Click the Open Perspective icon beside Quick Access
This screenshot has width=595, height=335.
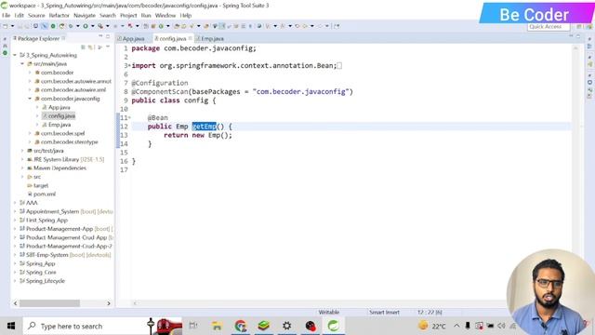coord(579,27)
